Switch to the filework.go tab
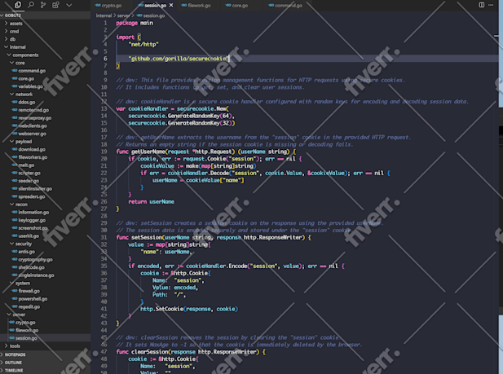Screen dimensions: 503x374 [x=196, y=6]
